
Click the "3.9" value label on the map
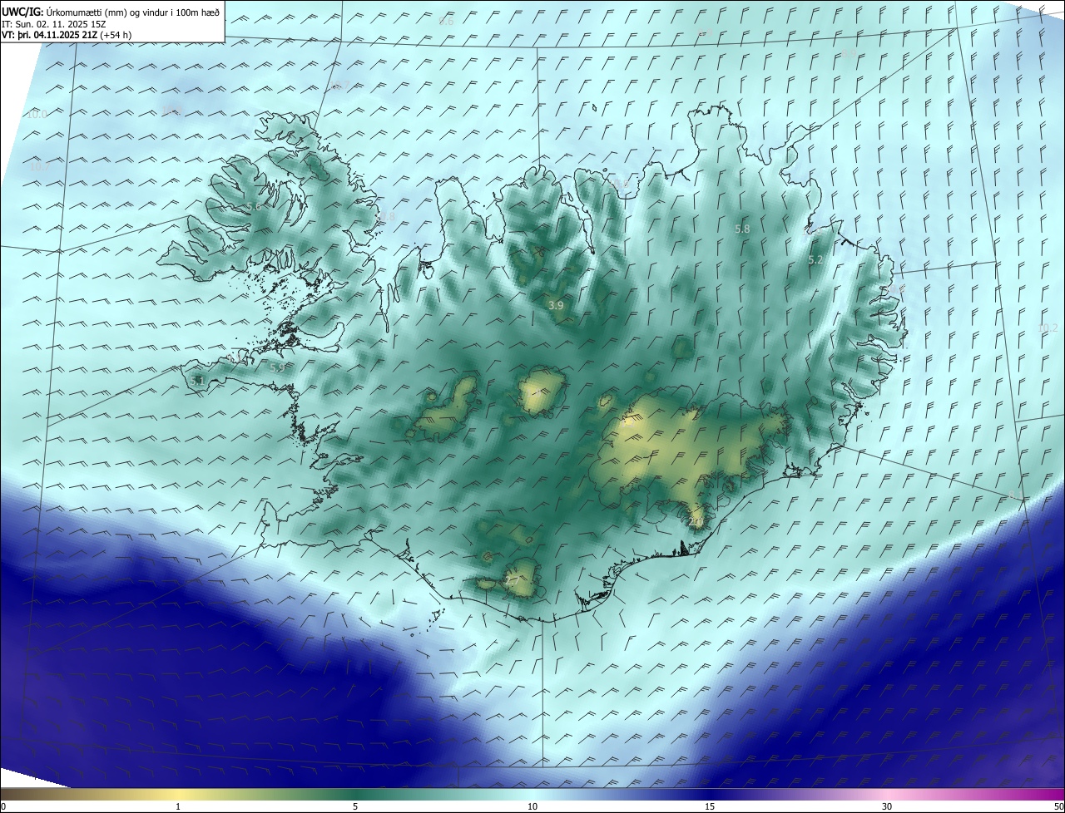[x=557, y=306]
